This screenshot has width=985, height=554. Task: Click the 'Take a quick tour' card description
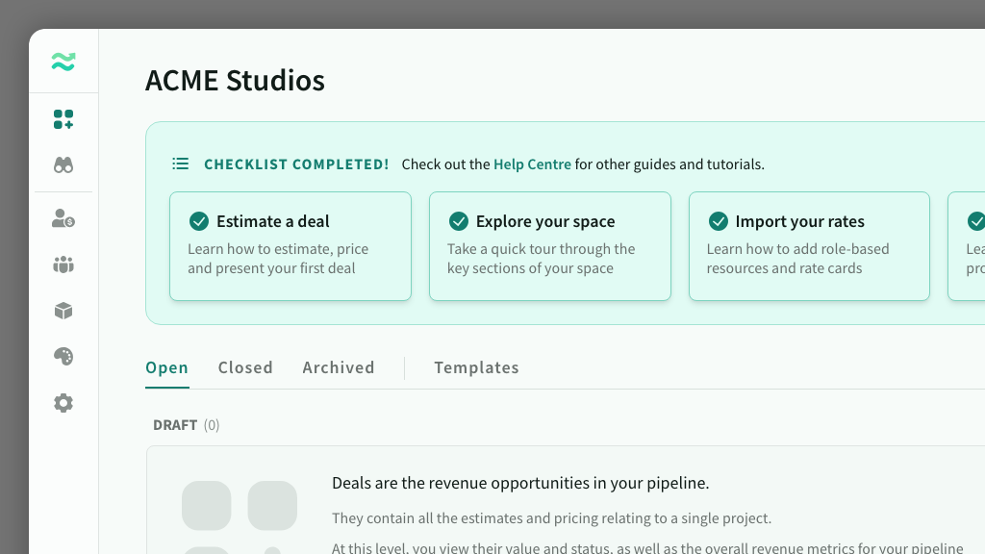click(x=541, y=259)
